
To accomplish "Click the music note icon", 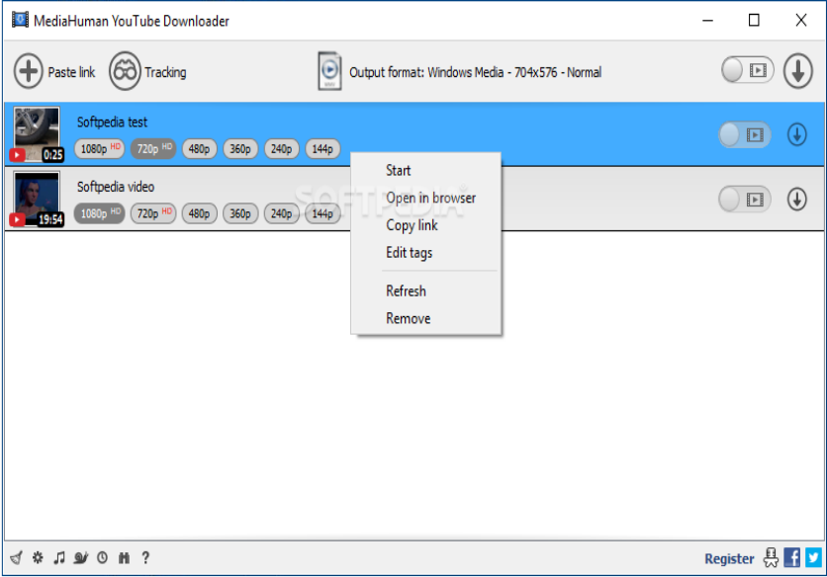I will 59,557.
